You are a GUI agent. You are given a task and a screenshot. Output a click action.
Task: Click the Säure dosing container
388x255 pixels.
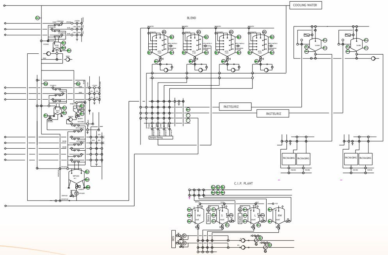click(208, 219)
